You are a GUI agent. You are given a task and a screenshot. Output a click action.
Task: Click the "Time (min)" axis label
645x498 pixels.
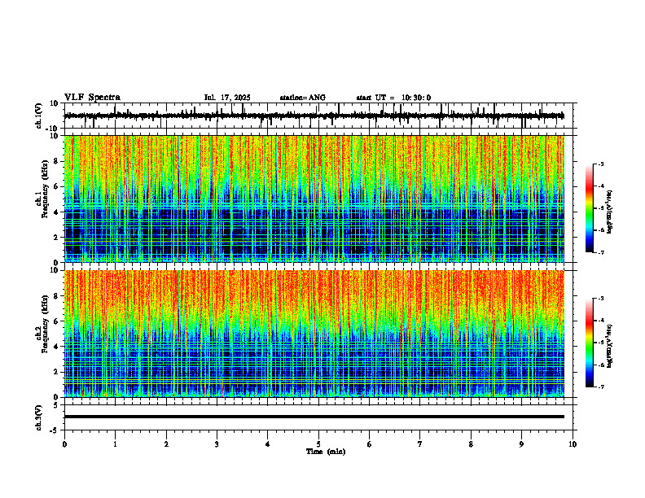pos(326,452)
